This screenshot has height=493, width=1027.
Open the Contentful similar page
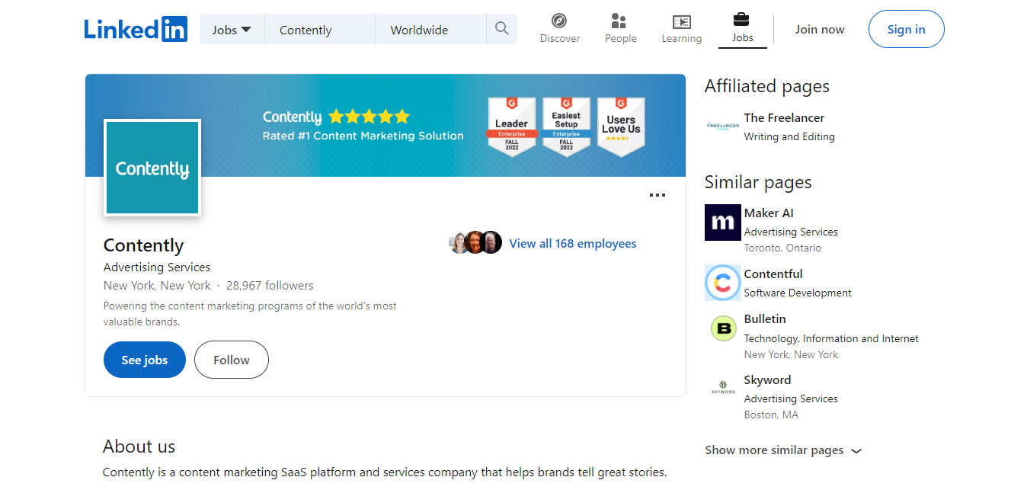tap(773, 274)
